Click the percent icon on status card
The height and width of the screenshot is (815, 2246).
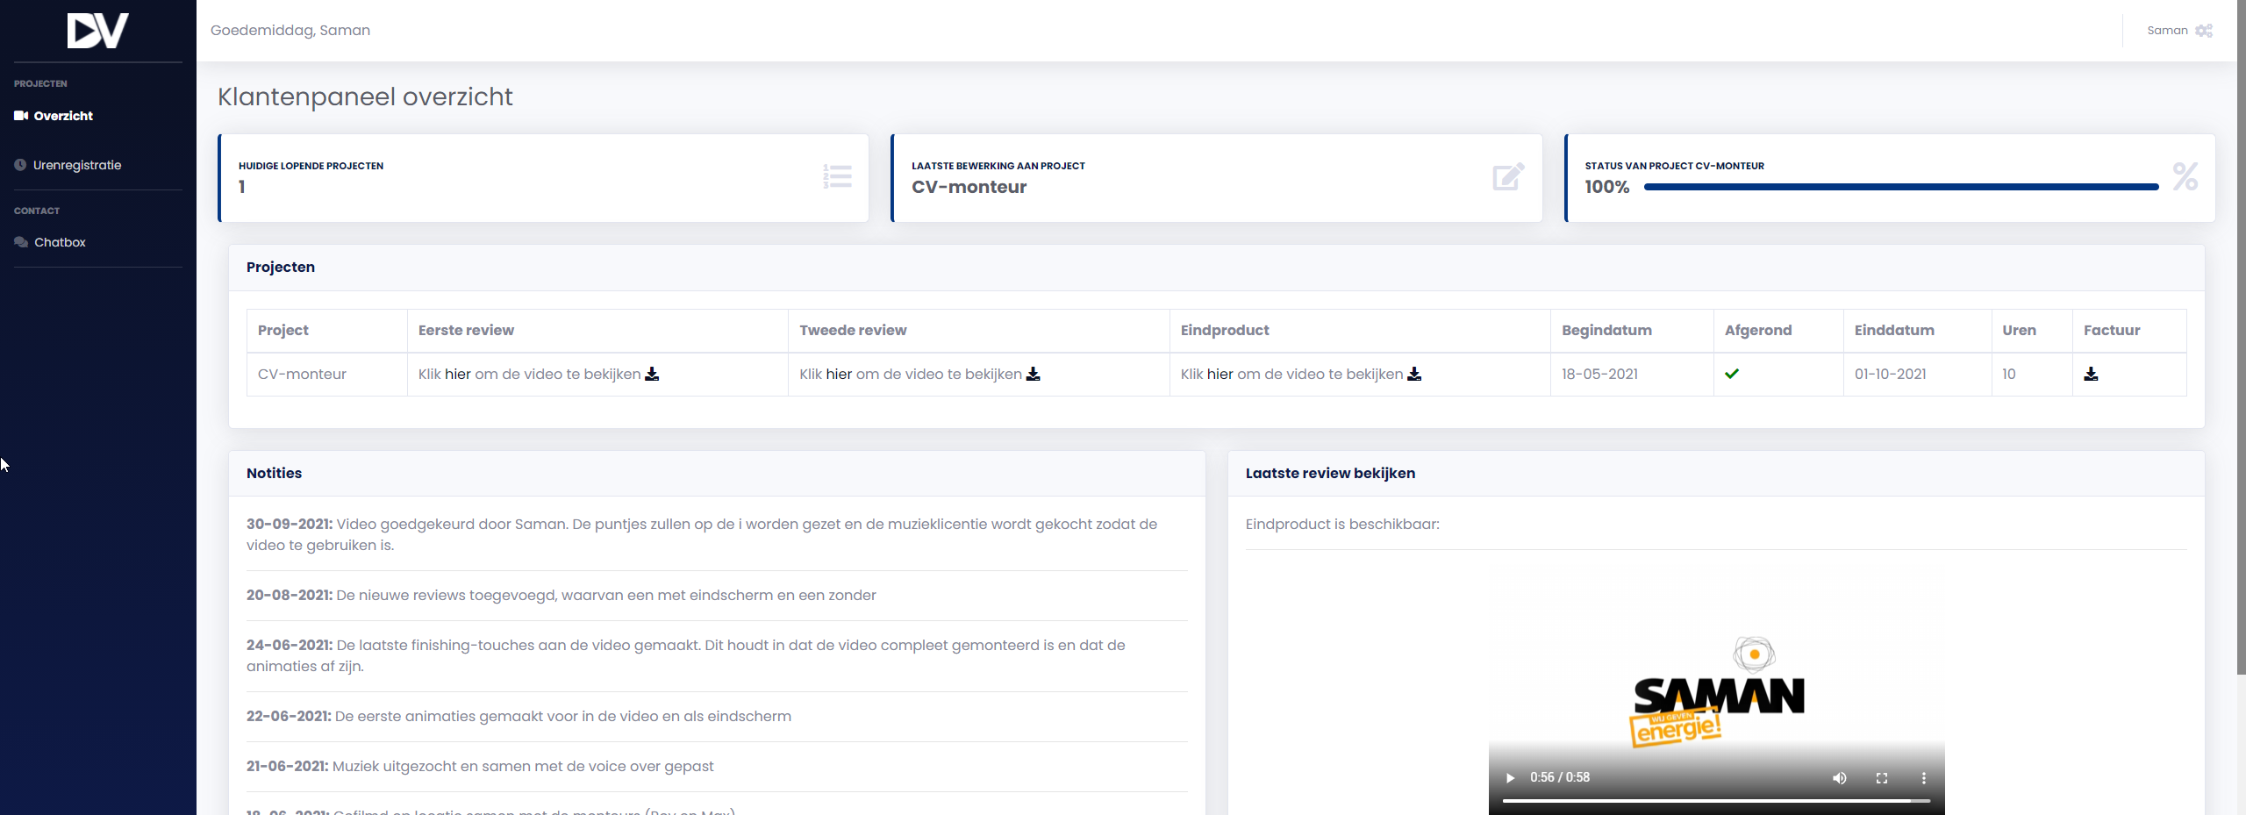(x=2185, y=177)
